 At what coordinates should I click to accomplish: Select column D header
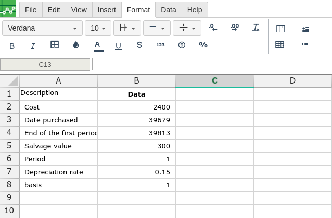[x=292, y=80]
